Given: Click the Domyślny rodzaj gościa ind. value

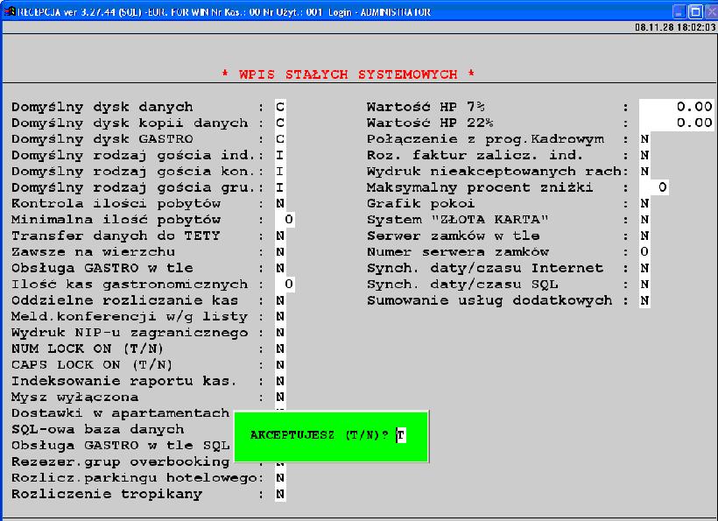Looking at the screenshot, I should pyautogui.click(x=280, y=155).
